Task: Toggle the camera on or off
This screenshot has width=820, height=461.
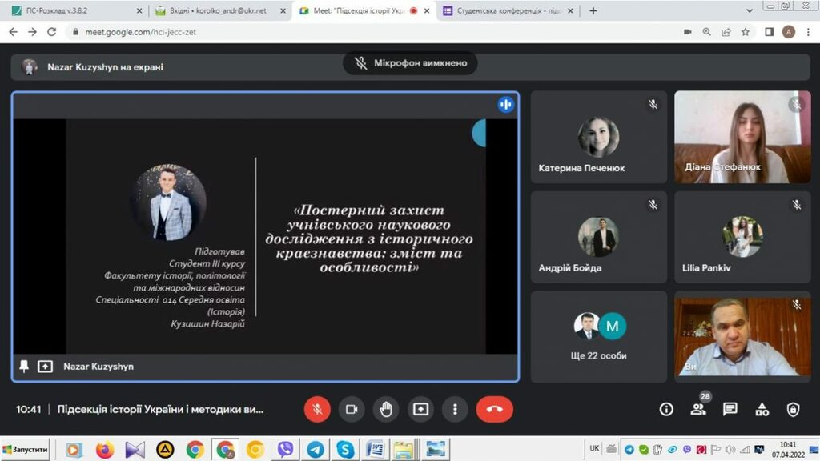Action: coord(352,409)
